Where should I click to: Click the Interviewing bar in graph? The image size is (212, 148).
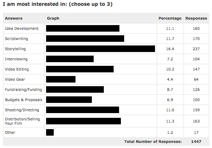pyautogui.click(x=70, y=59)
